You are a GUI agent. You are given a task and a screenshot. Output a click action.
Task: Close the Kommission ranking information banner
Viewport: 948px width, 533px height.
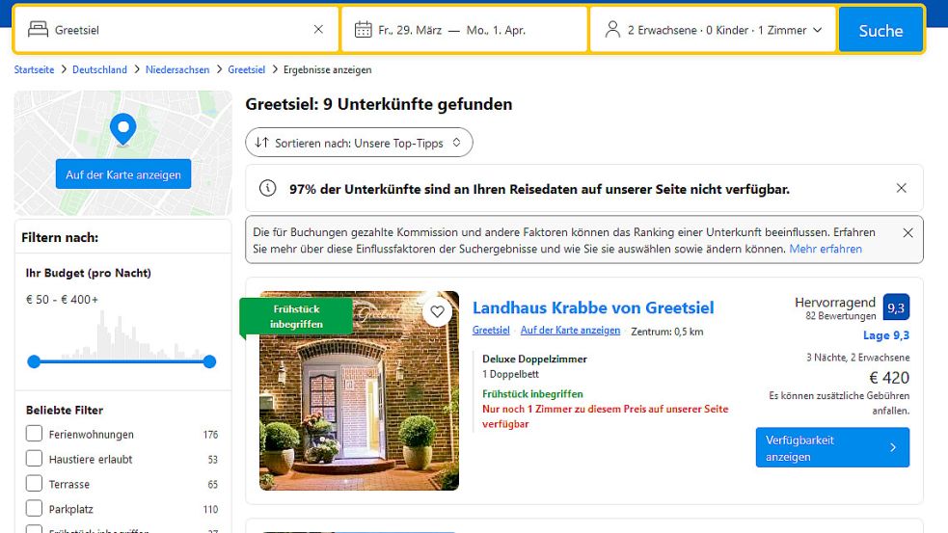[907, 232]
